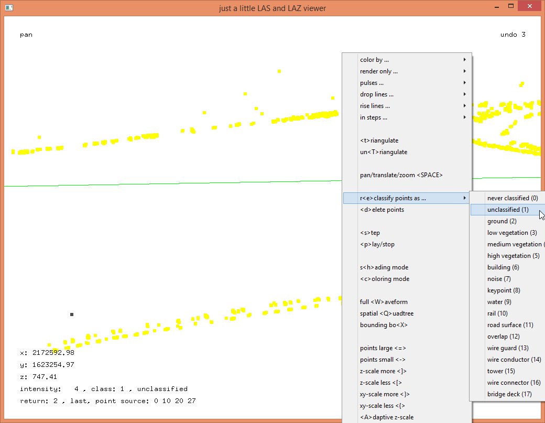Select the <t>riangulate menu entry

point(379,140)
